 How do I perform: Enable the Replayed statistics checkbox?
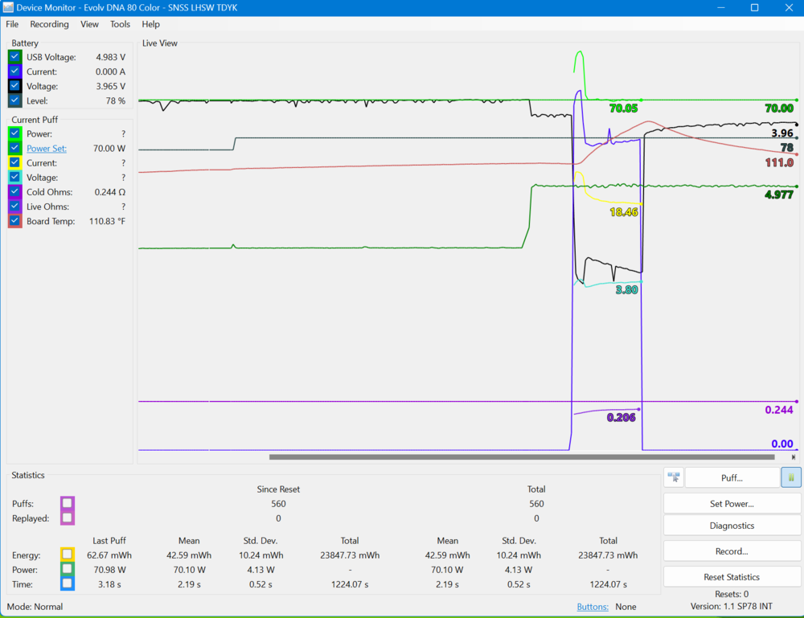68,518
